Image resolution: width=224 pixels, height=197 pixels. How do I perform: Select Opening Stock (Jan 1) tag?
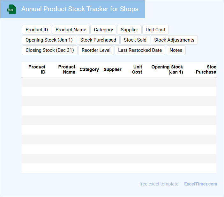coord(49,40)
